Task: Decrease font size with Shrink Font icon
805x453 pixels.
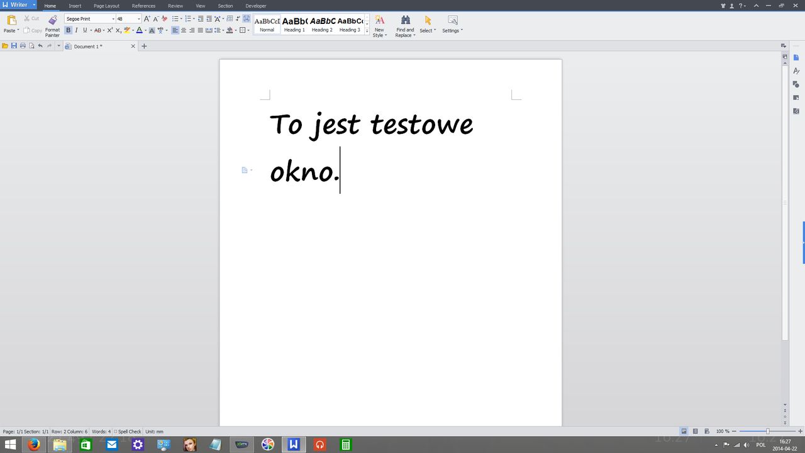Action: point(156,19)
